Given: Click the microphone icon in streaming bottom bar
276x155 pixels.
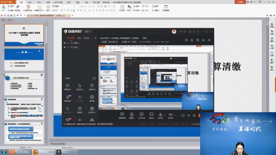Looking at the screenshot, I should pyautogui.click(x=160, y=114).
